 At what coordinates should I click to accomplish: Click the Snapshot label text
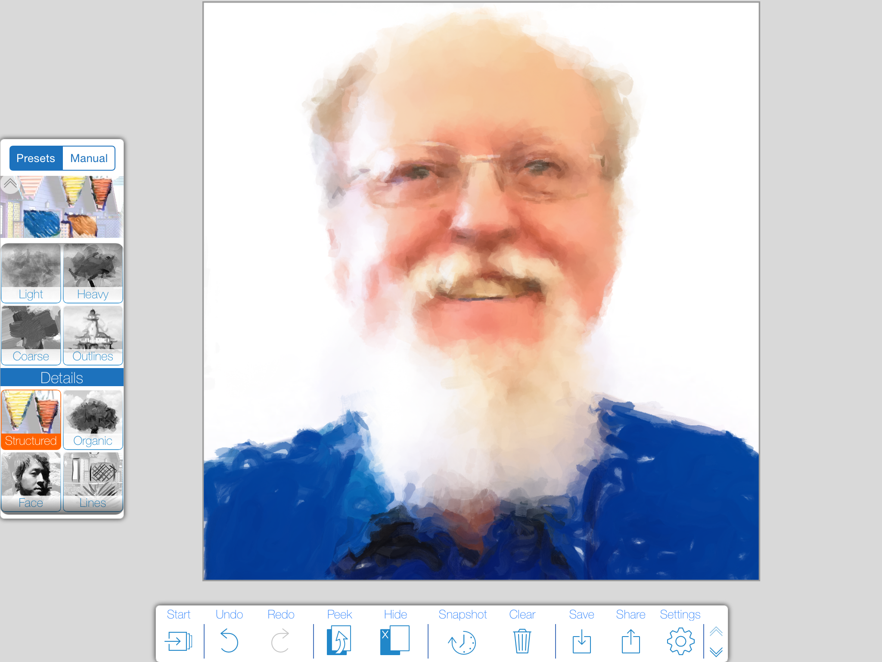pos(463,614)
